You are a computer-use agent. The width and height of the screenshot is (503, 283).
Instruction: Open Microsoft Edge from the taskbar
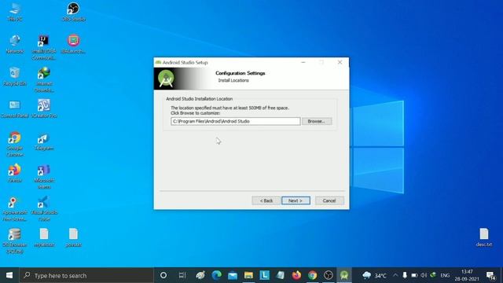coord(217,275)
